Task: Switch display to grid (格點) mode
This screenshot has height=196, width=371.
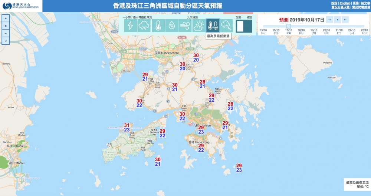Action: (x=249, y=26)
